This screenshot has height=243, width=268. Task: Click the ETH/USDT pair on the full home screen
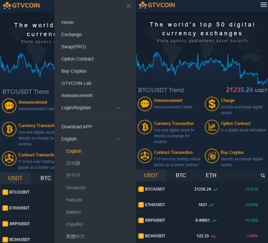[155, 205]
